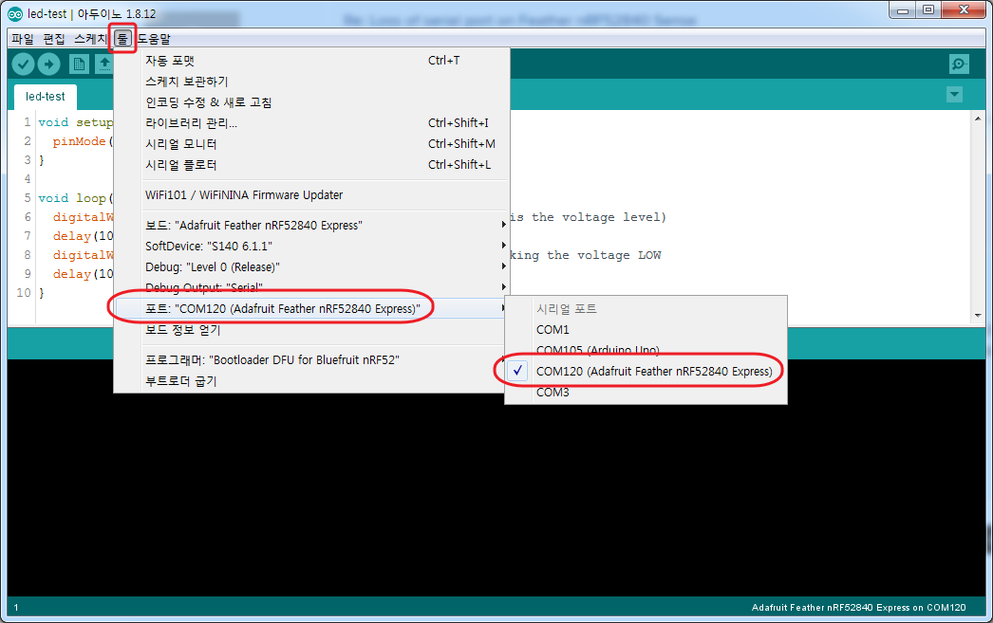
Task: Select 스케치 보관하기 menu entry
Action: pos(311,82)
